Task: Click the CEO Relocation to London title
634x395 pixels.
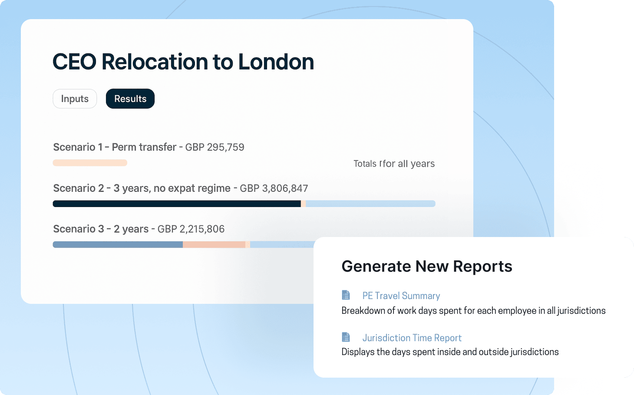Action: pyautogui.click(x=183, y=62)
